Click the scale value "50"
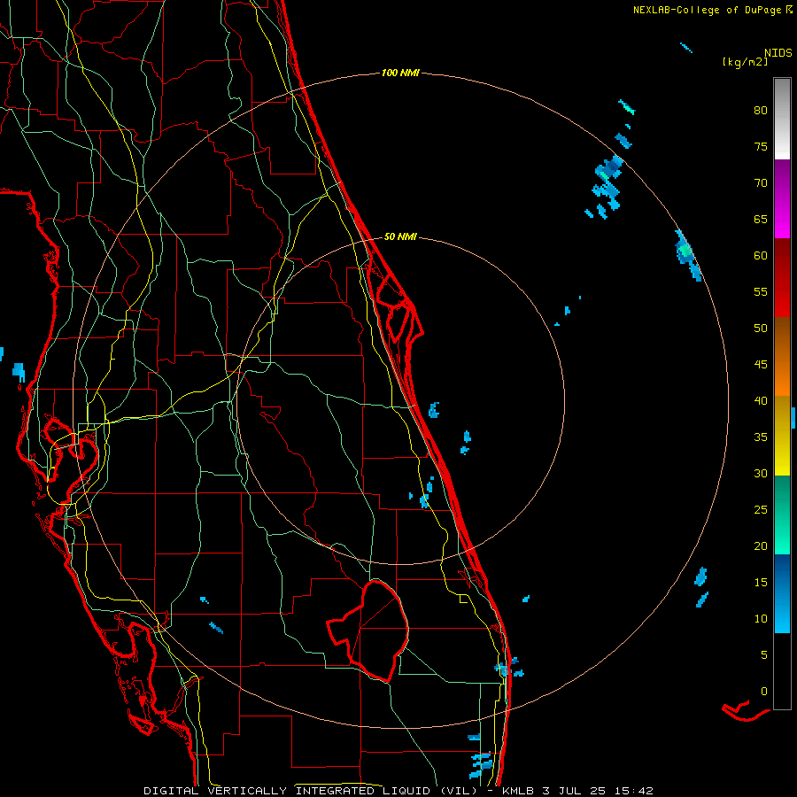Screen dimensions: 797x797 (x=761, y=328)
